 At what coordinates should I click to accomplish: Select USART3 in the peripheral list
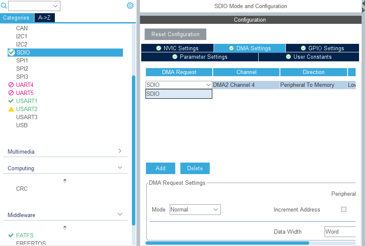(27, 117)
